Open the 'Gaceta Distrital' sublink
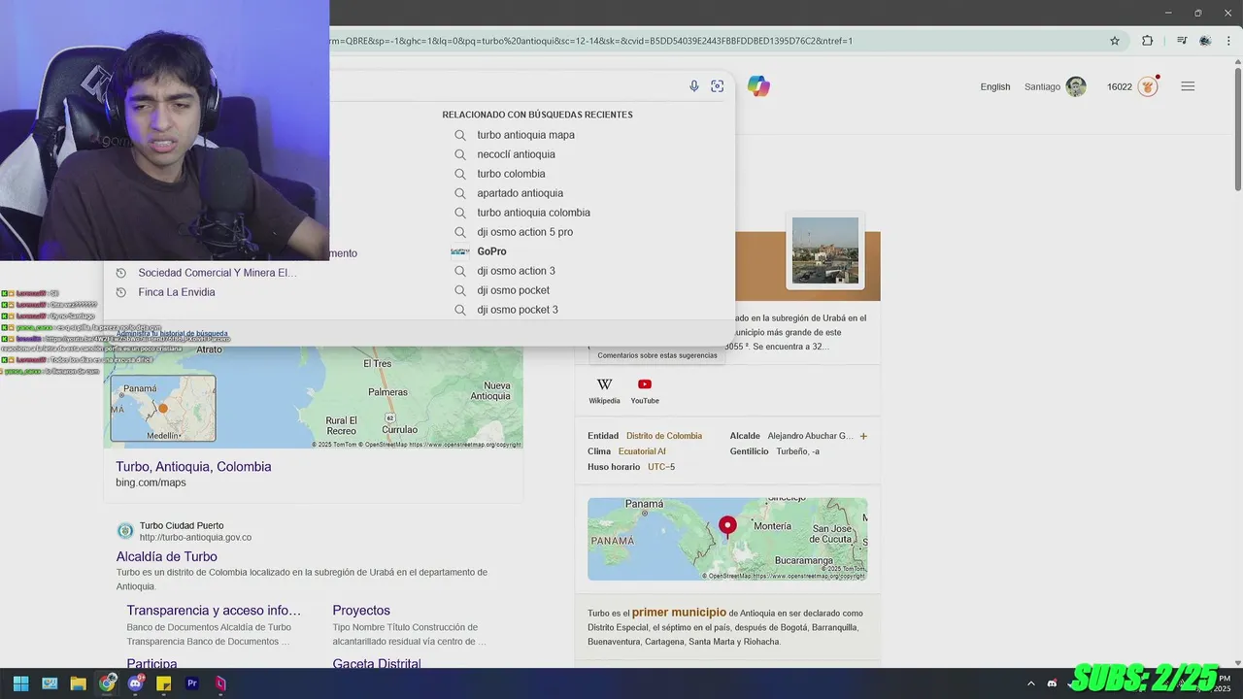 (x=377, y=664)
